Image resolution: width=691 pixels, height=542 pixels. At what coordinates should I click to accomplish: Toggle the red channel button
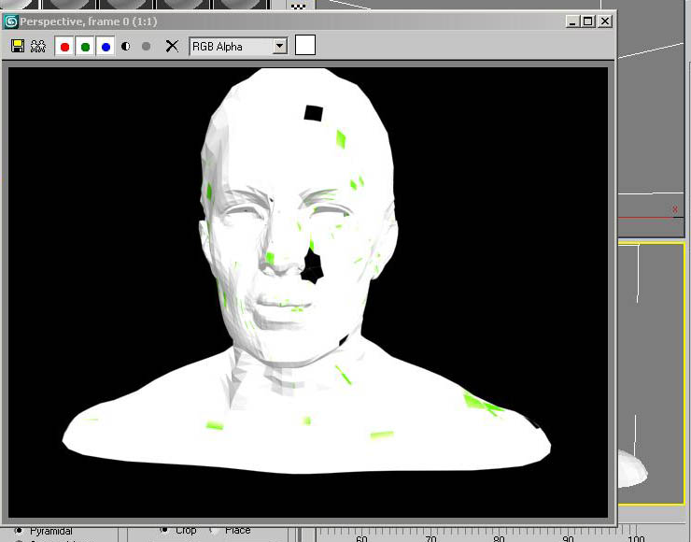point(64,46)
